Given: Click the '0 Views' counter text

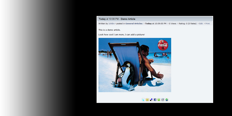Looking at the screenshot, I should [173, 23].
